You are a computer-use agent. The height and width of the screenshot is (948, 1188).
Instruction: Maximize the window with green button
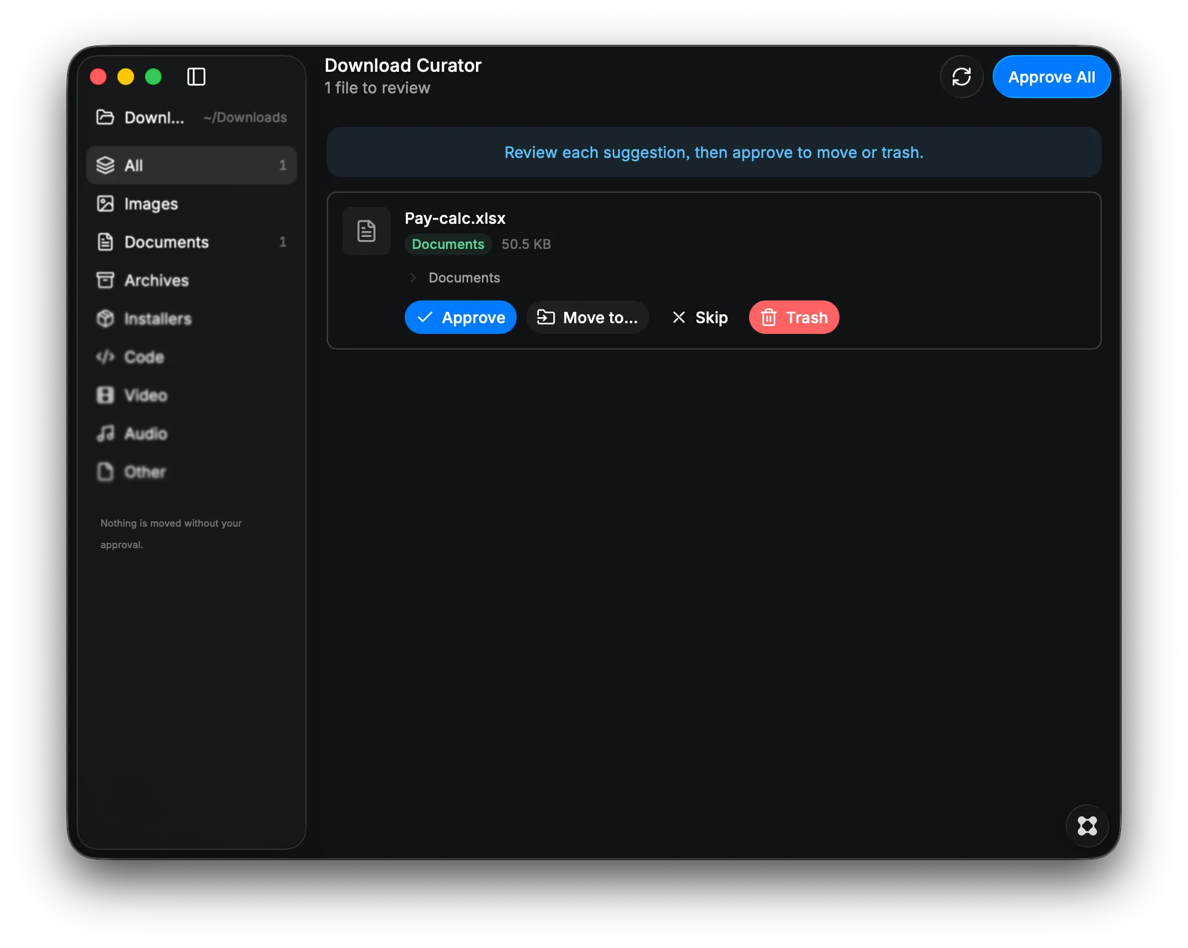pos(153,77)
